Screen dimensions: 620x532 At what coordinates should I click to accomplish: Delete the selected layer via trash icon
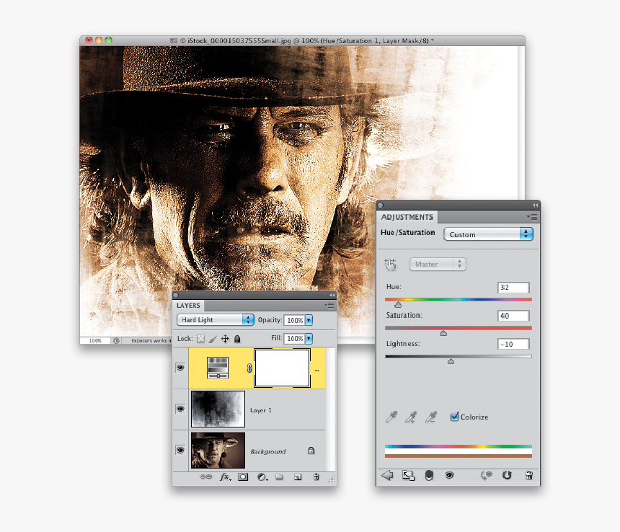click(x=316, y=477)
